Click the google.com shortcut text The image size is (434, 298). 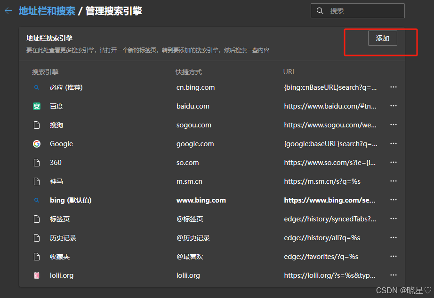(195, 144)
